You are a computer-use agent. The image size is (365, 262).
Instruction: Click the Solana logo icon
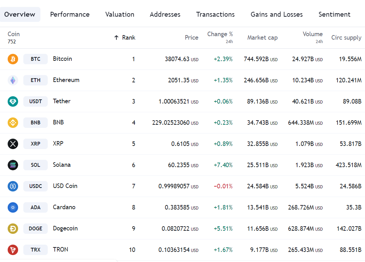click(x=13, y=165)
